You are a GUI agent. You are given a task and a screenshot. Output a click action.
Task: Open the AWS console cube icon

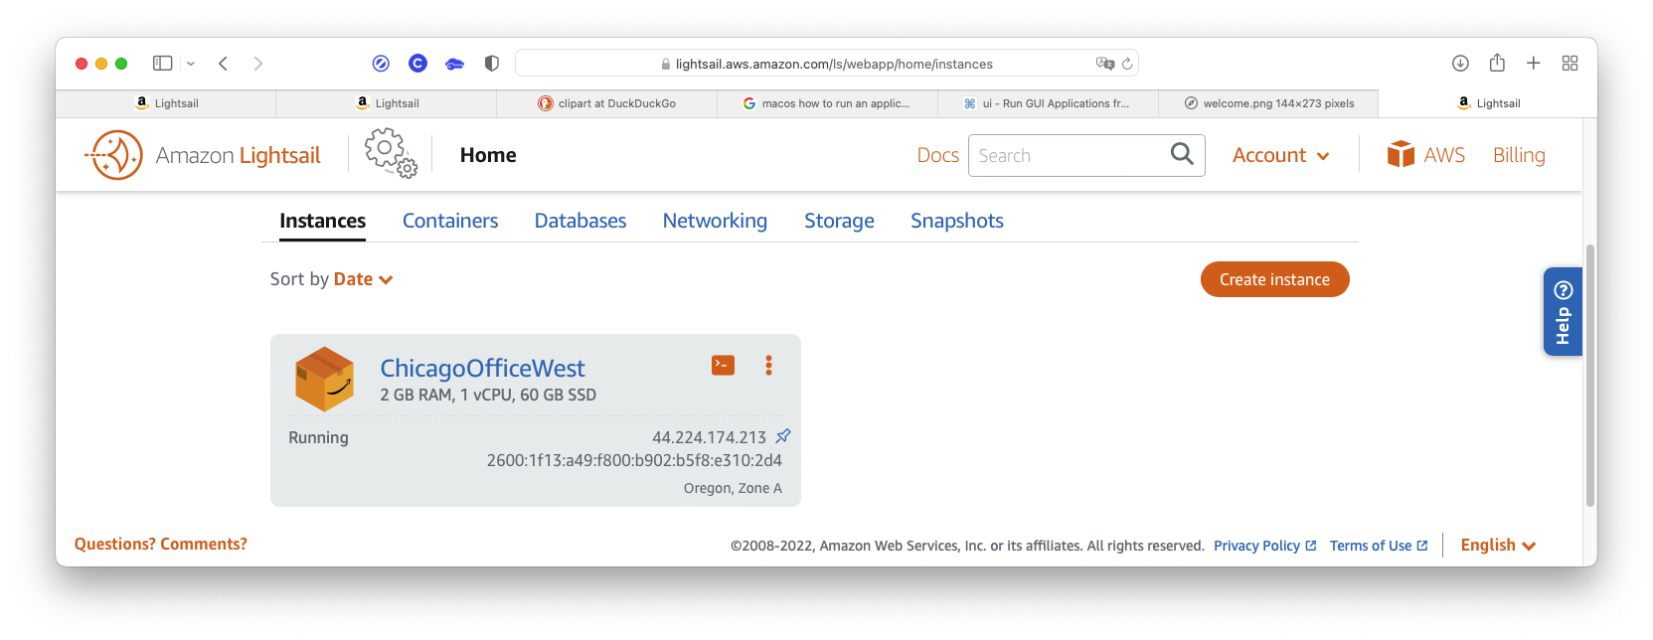pos(1401,154)
